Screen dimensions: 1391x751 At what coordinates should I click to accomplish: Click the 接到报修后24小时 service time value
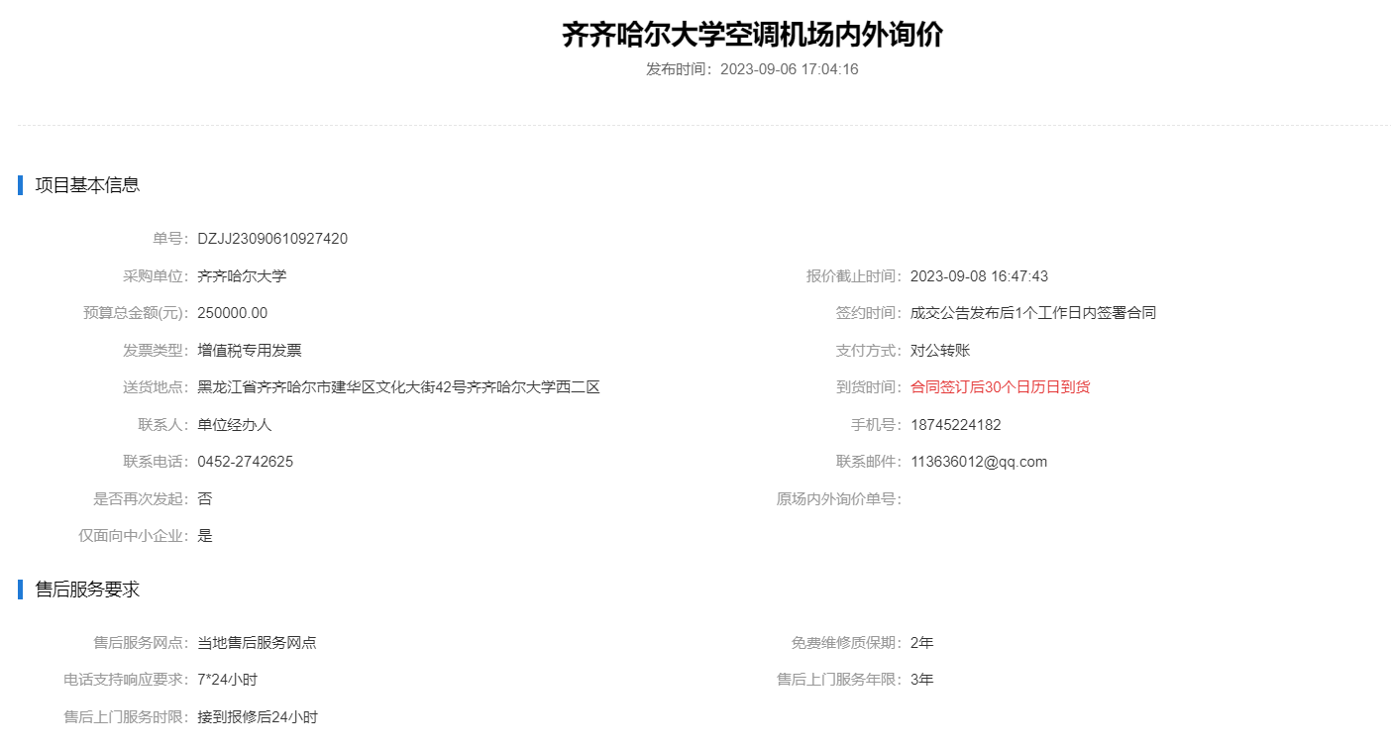point(258,717)
